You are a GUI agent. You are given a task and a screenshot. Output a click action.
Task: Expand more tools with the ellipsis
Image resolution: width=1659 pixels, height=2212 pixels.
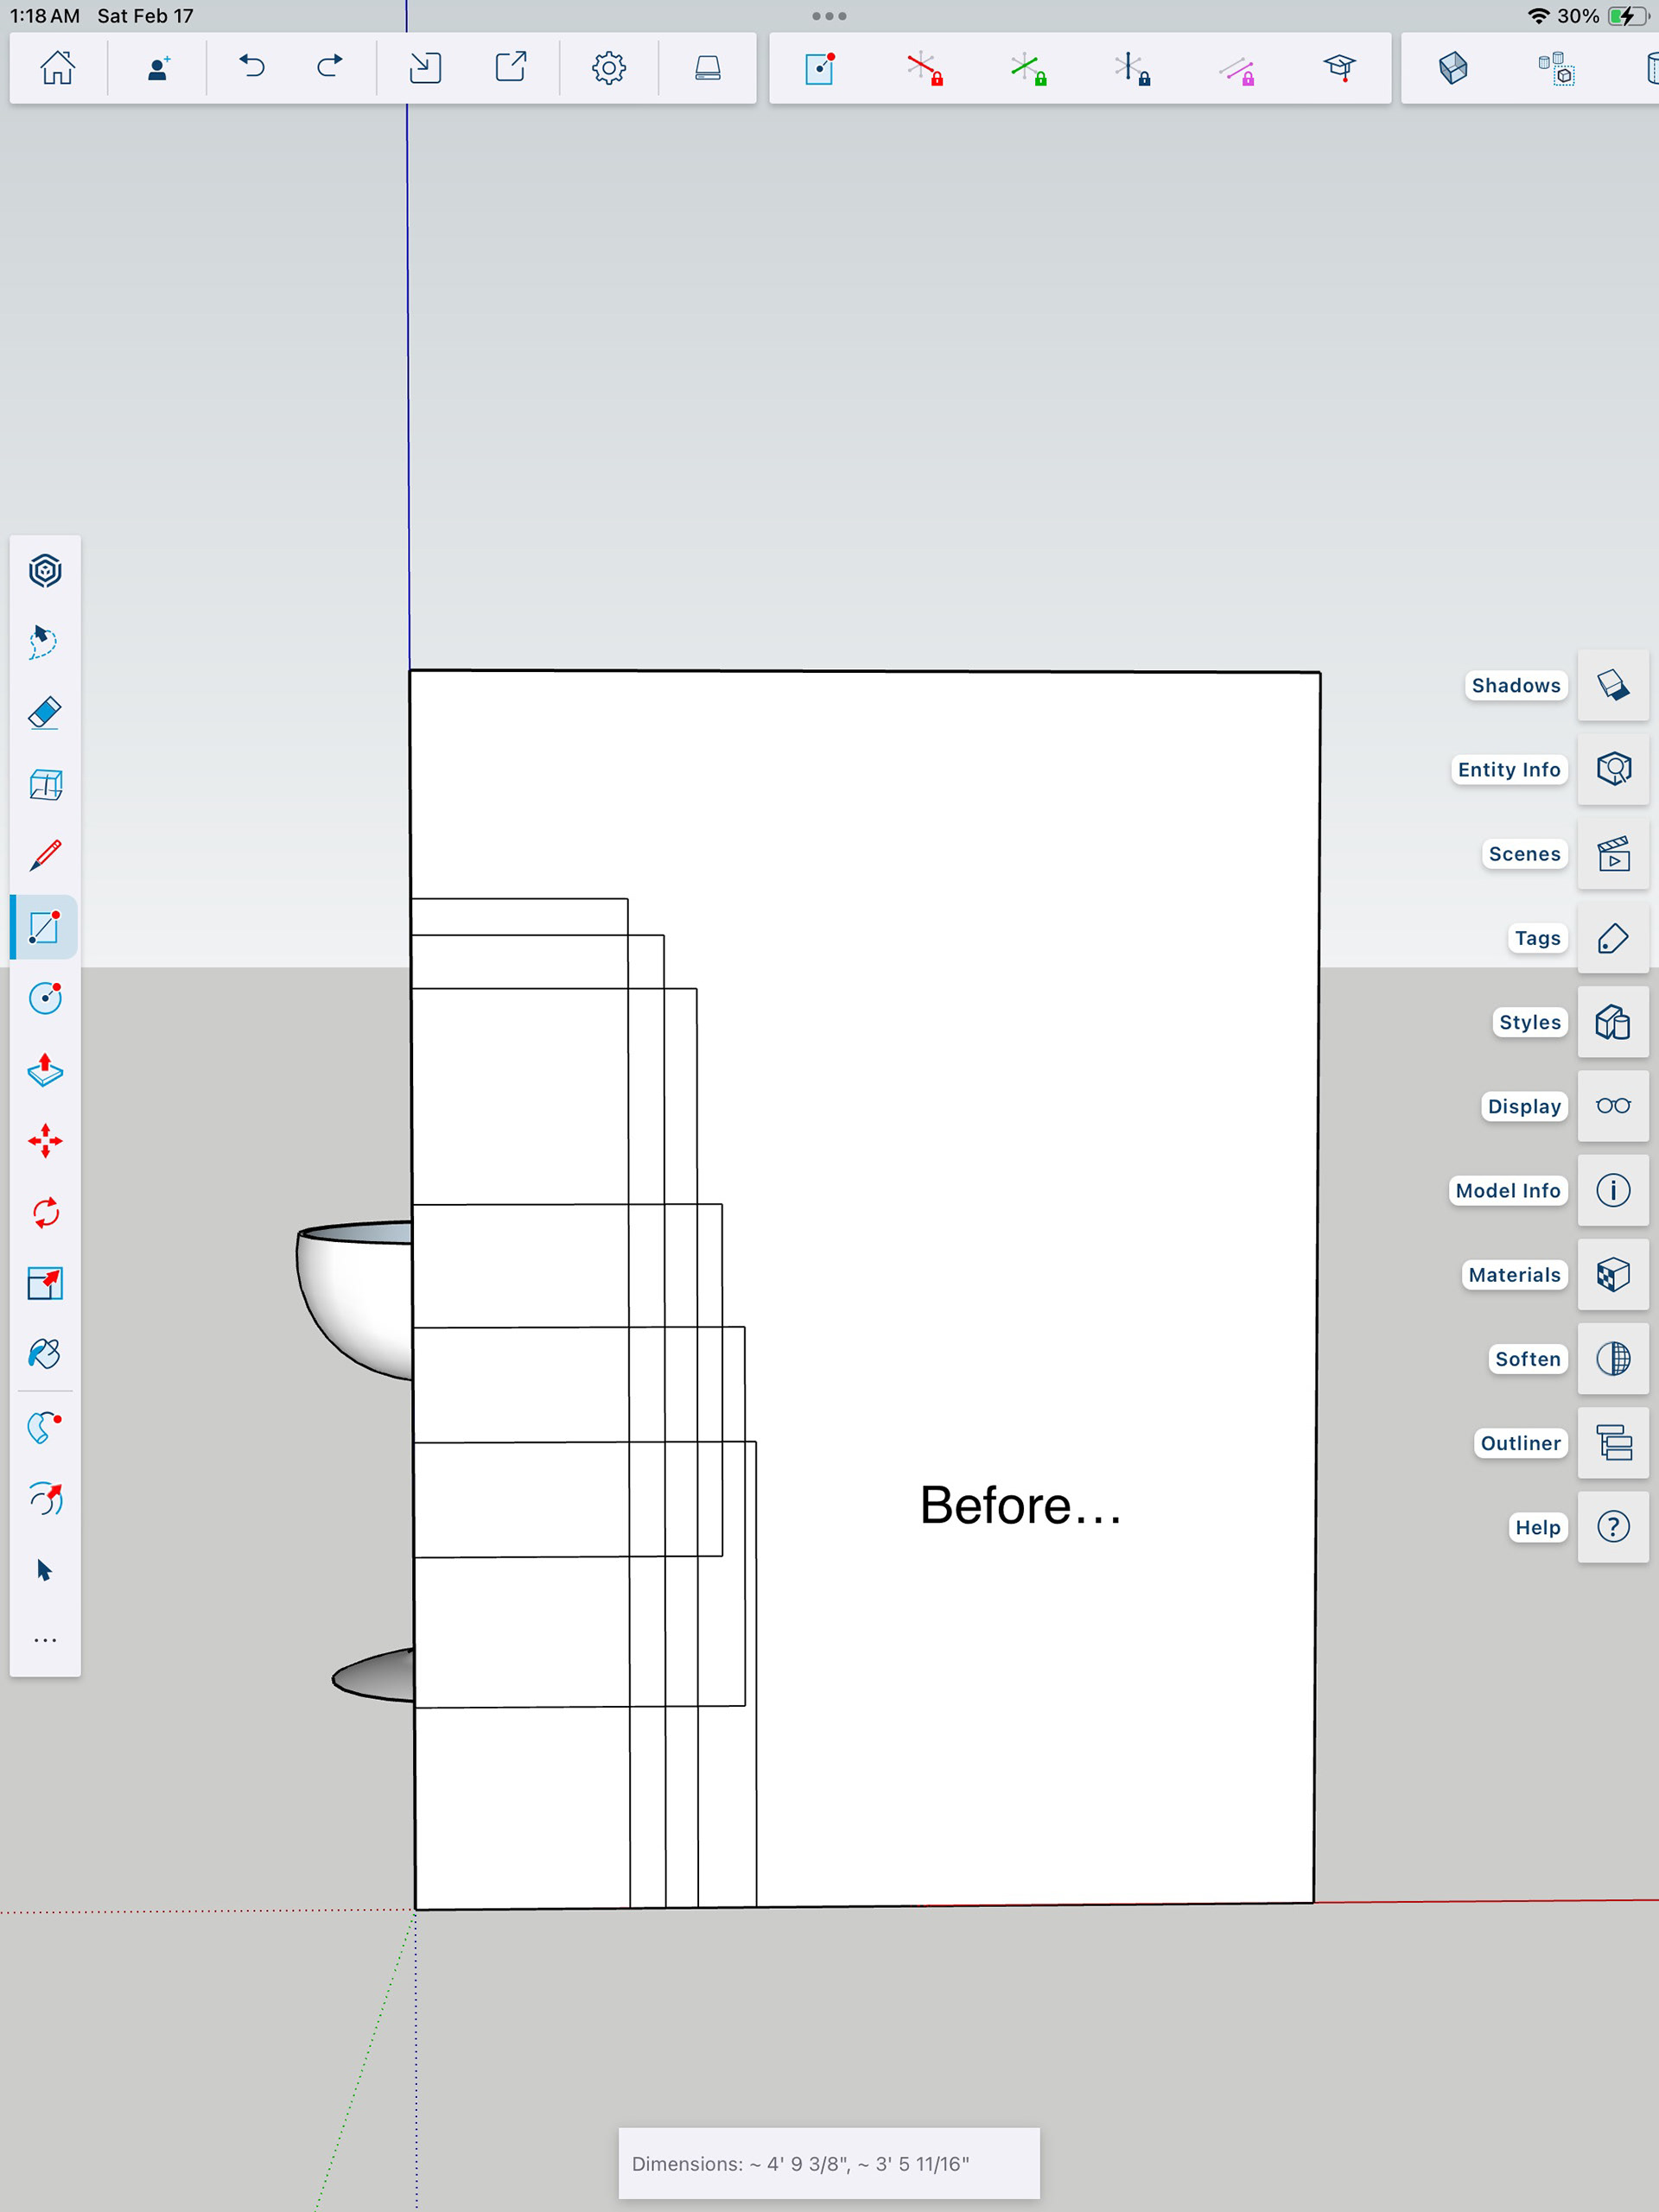[x=45, y=1641]
